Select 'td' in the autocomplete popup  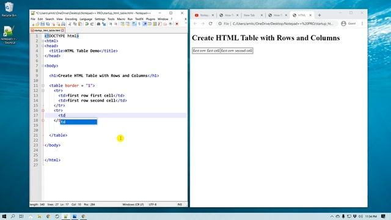(79, 122)
